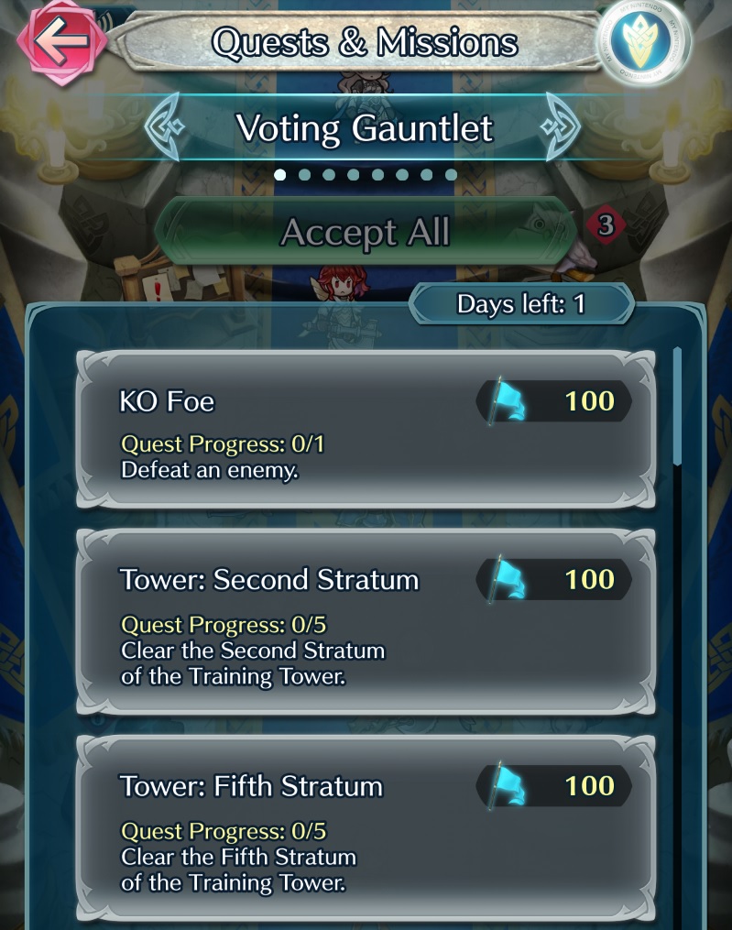Tap the flag icon on Second Stratum quest
The height and width of the screenshot is (930, 732).
pos(507,579)
